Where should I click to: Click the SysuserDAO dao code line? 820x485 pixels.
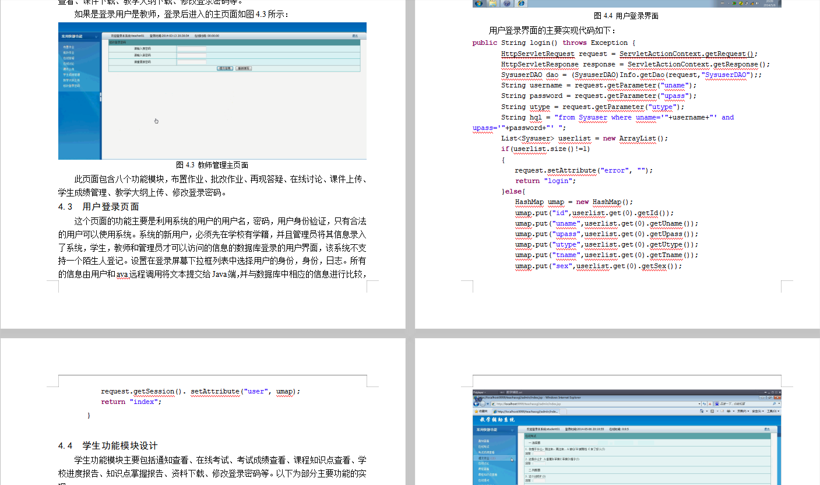click(x=632, y=75)
